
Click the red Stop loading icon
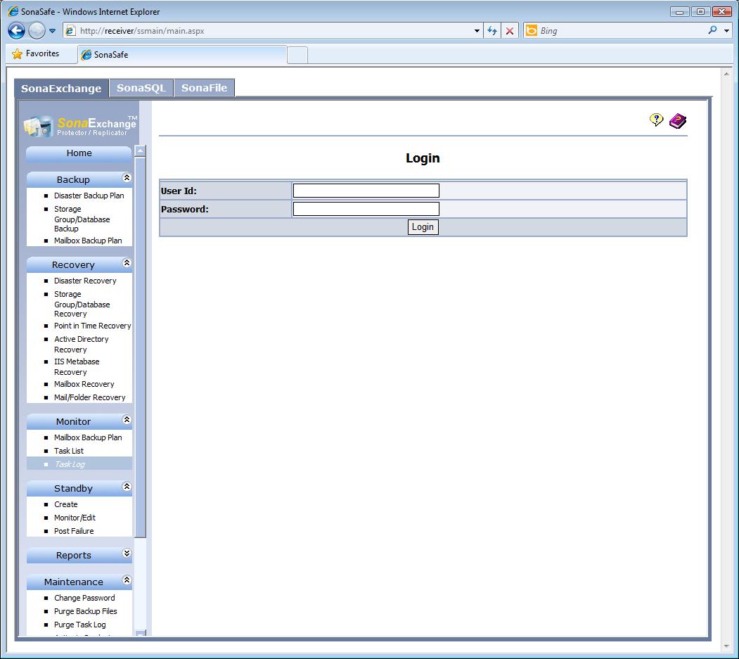[510, 31]
